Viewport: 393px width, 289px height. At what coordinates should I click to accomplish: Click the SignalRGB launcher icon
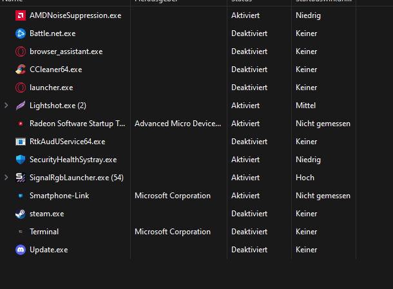(21, 178)
